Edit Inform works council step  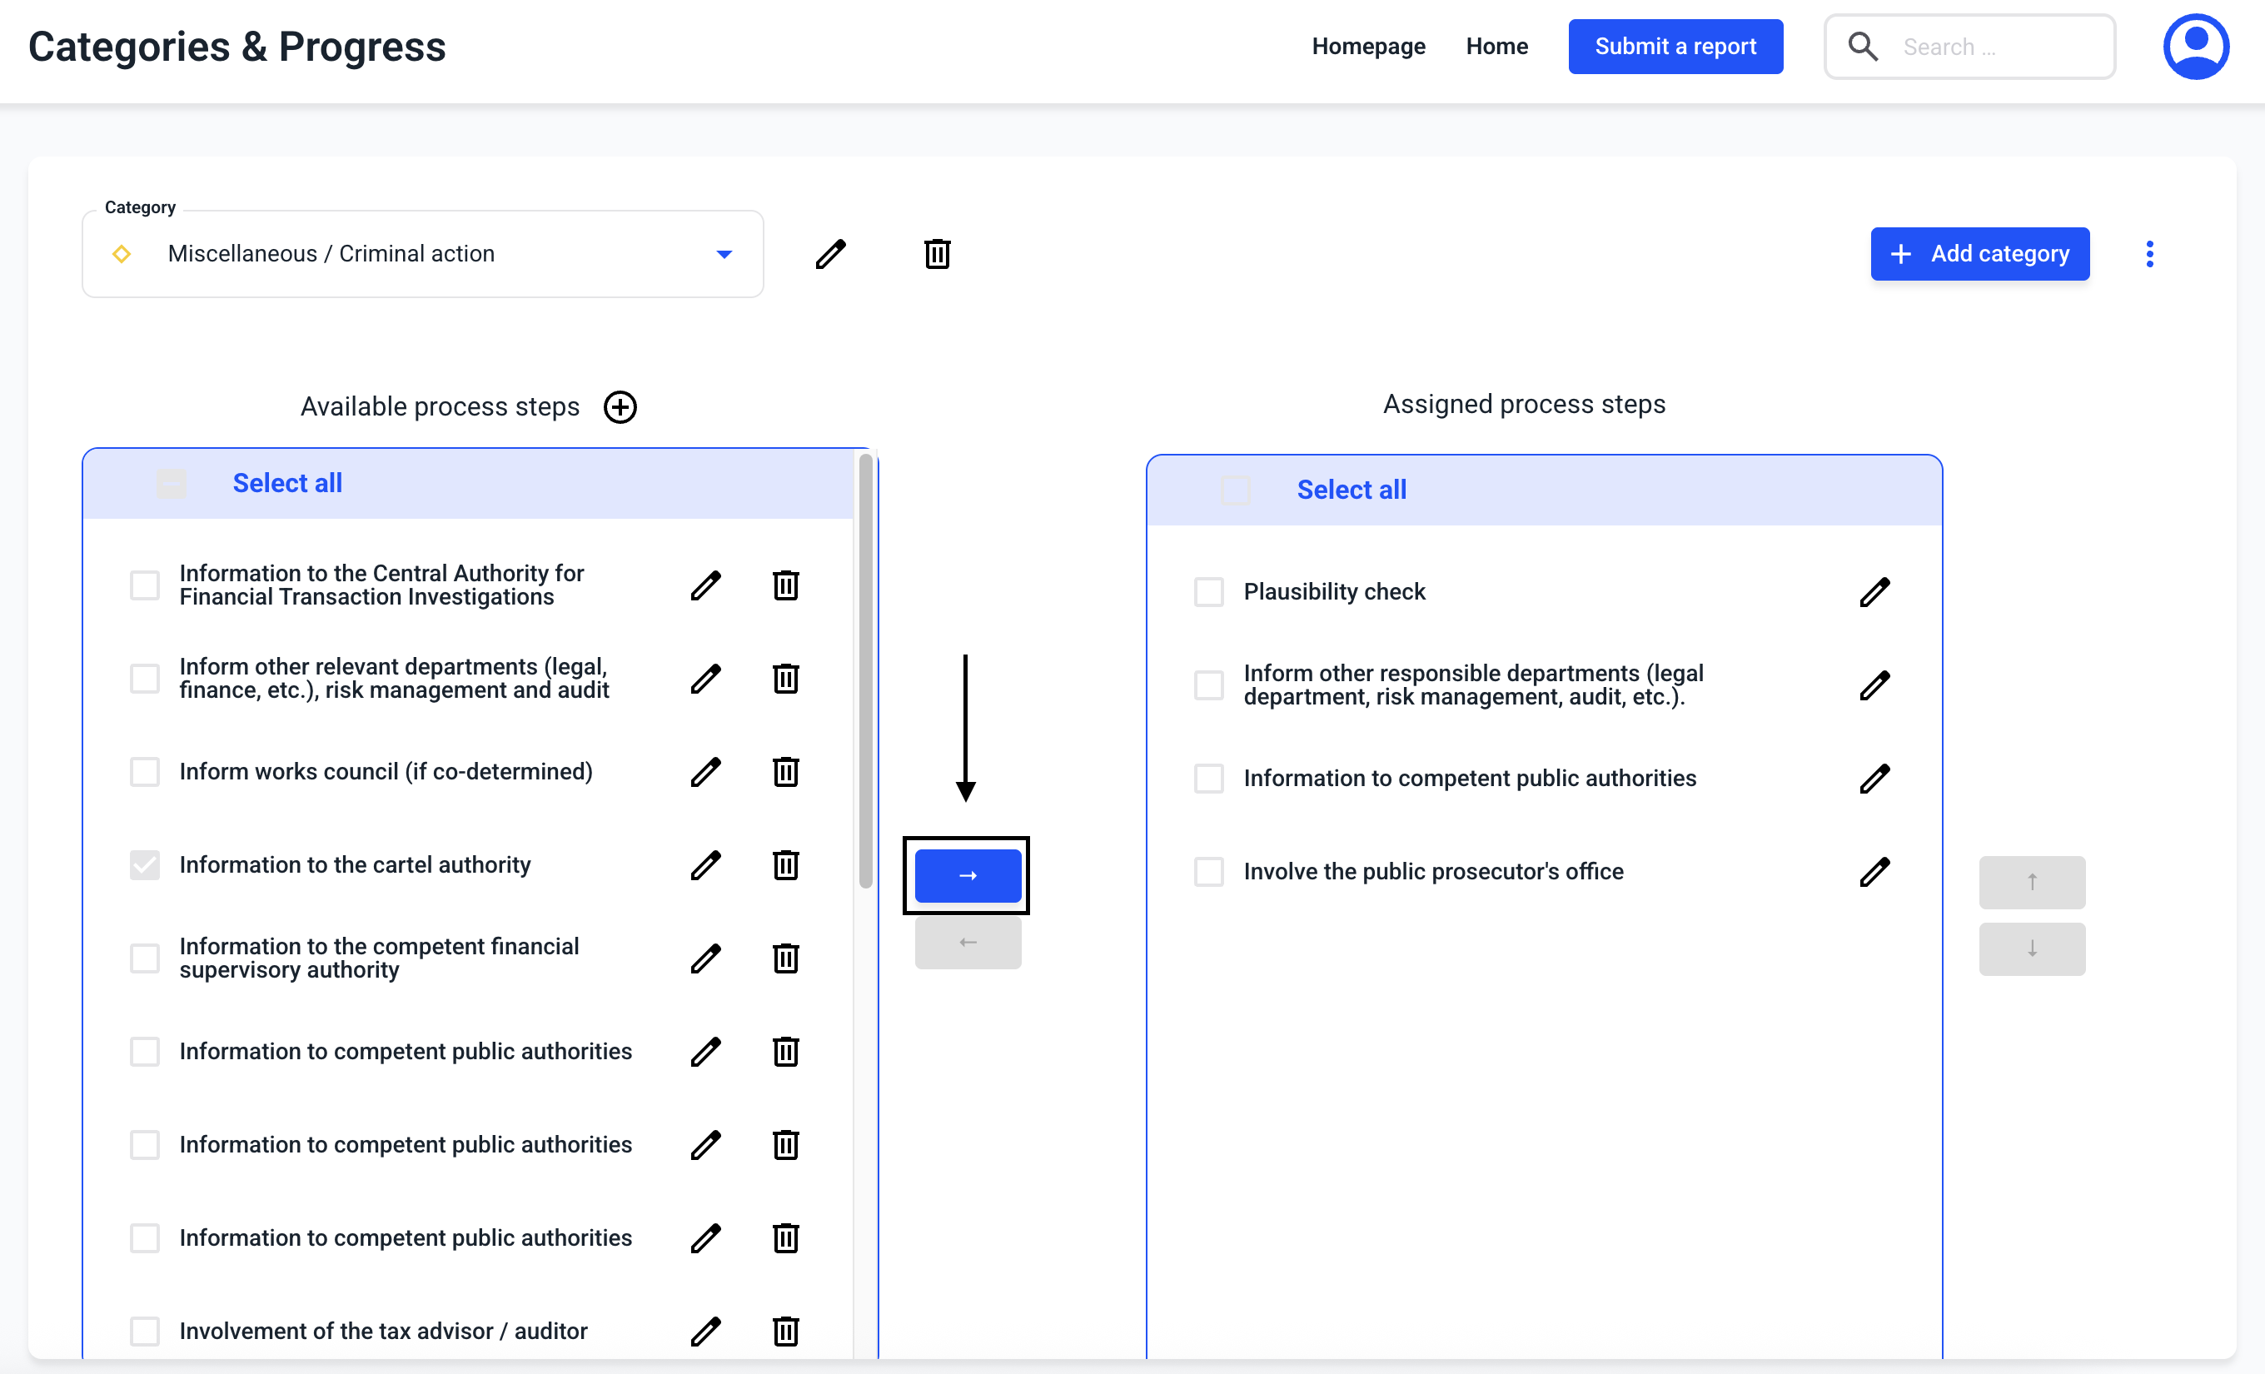point(705,772)
